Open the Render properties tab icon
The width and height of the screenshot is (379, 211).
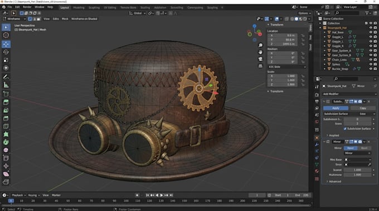pyautogui.click(x=317, y=95)
